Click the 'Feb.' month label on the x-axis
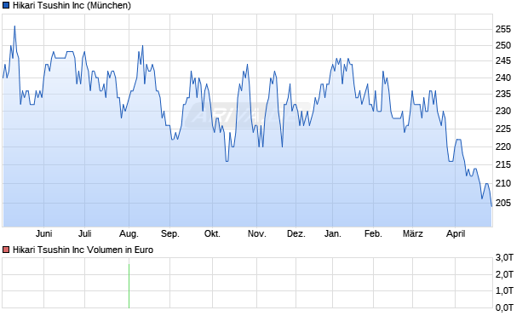 coord(374,233)
